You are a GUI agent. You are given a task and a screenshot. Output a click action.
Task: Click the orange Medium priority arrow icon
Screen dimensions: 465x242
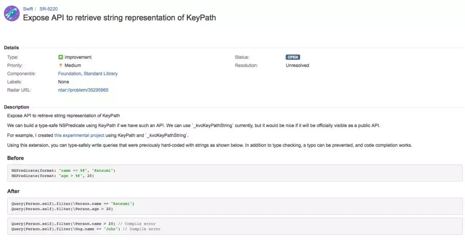(x=61, y=65)
